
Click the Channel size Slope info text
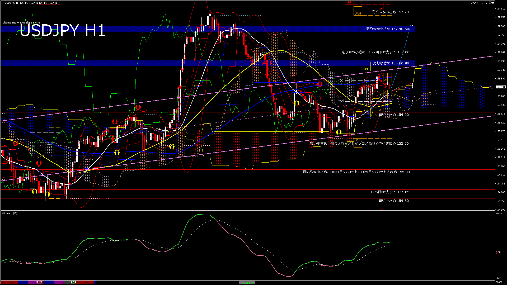[21, 23]
